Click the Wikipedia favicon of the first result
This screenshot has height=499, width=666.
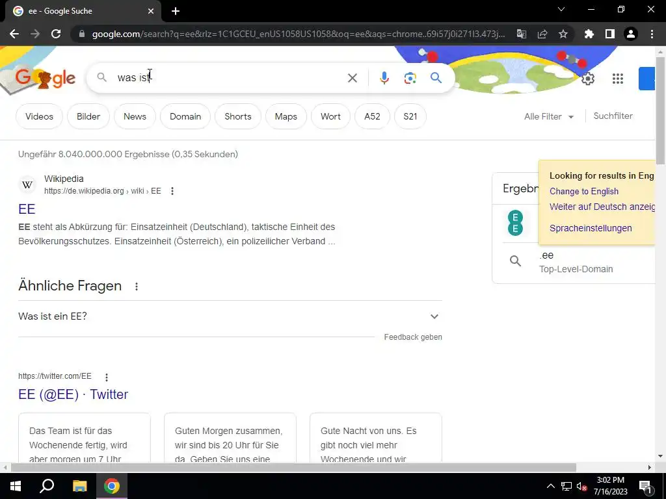tap(27, 185)
